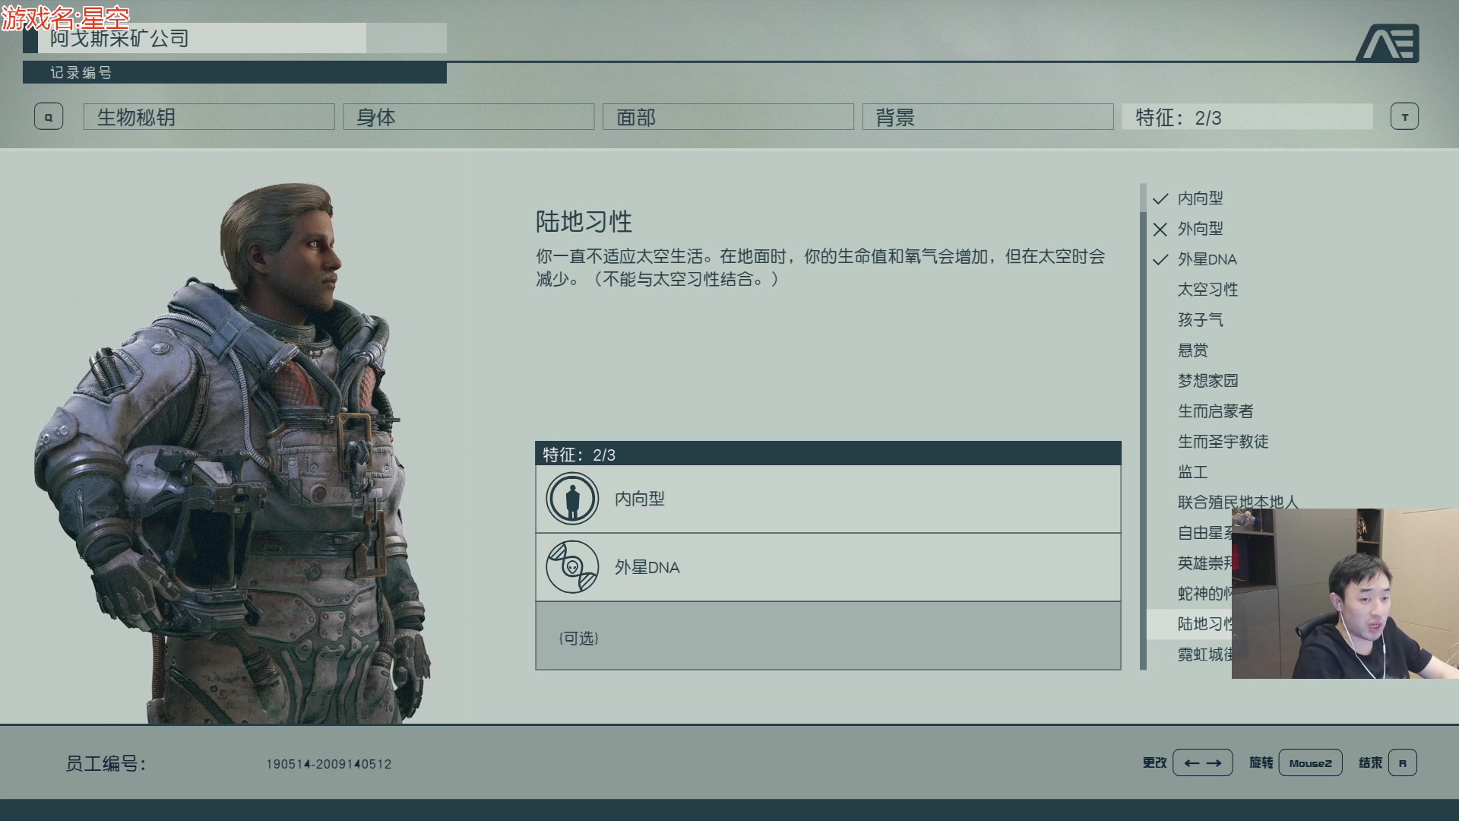Image resolution: width=1459 pixels, height=821 pixels.
Task: Go to the 背景 tab
Action: tap(988, 117)
